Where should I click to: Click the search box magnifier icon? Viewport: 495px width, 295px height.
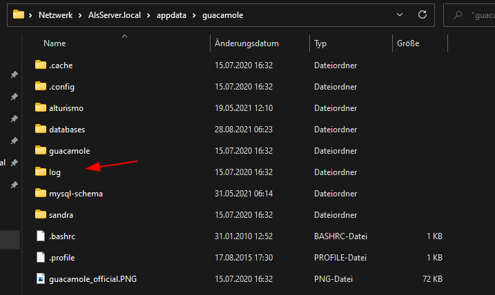pos(458,14)
